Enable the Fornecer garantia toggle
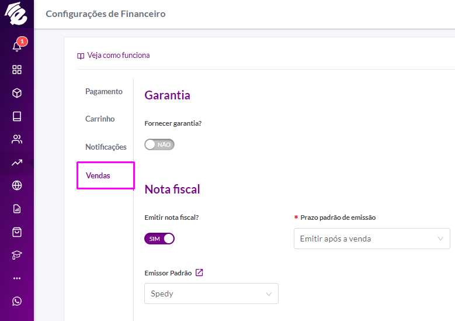This screenshot has width=455, height=321. pos(159,144)
